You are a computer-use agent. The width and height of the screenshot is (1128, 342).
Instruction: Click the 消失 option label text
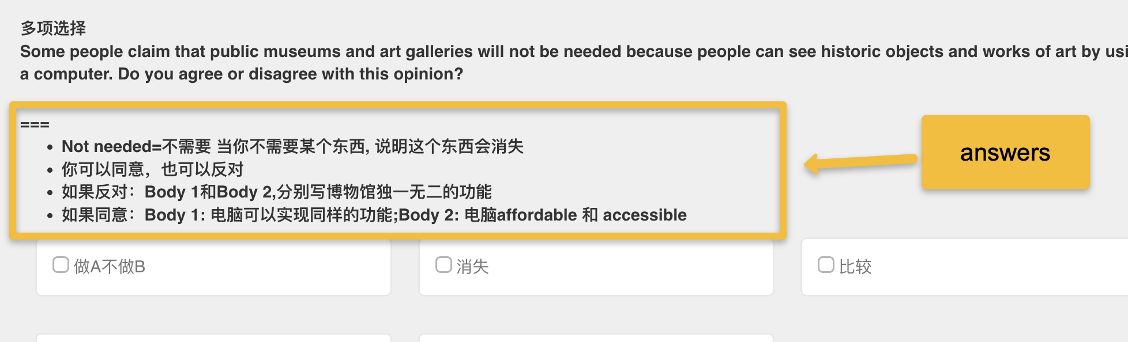tap(472, 267)
